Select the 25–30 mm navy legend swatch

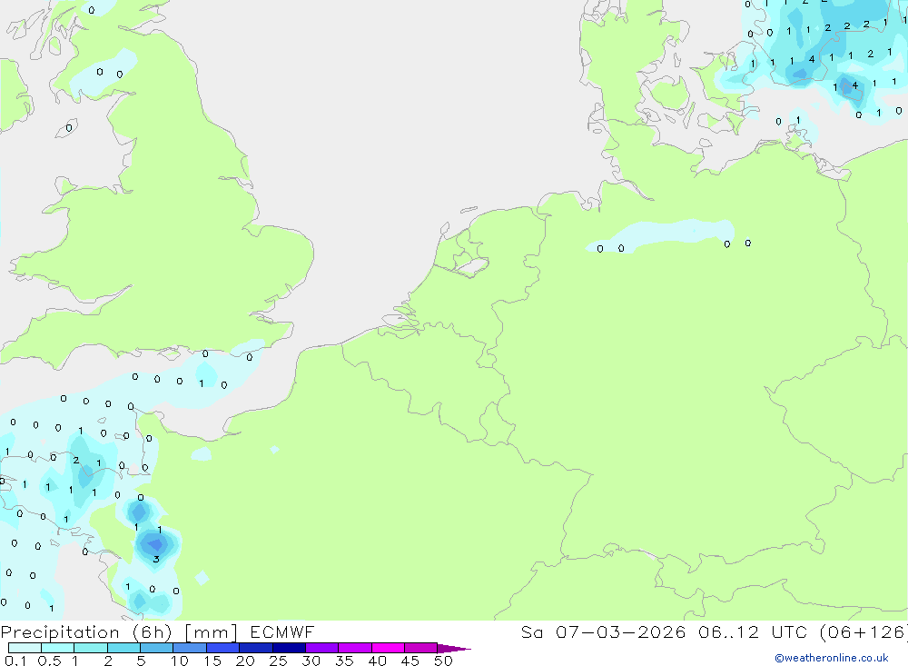coord(289,648)
